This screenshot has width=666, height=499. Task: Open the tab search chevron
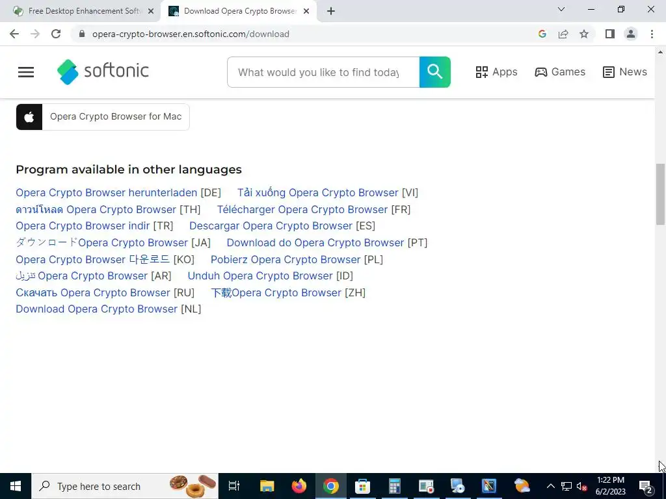(561, 9)
